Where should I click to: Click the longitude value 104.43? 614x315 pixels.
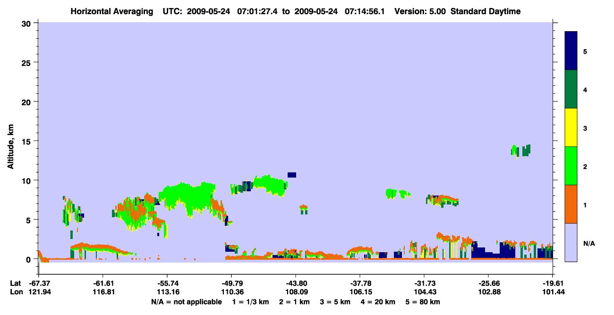click(x=424, y=292)
